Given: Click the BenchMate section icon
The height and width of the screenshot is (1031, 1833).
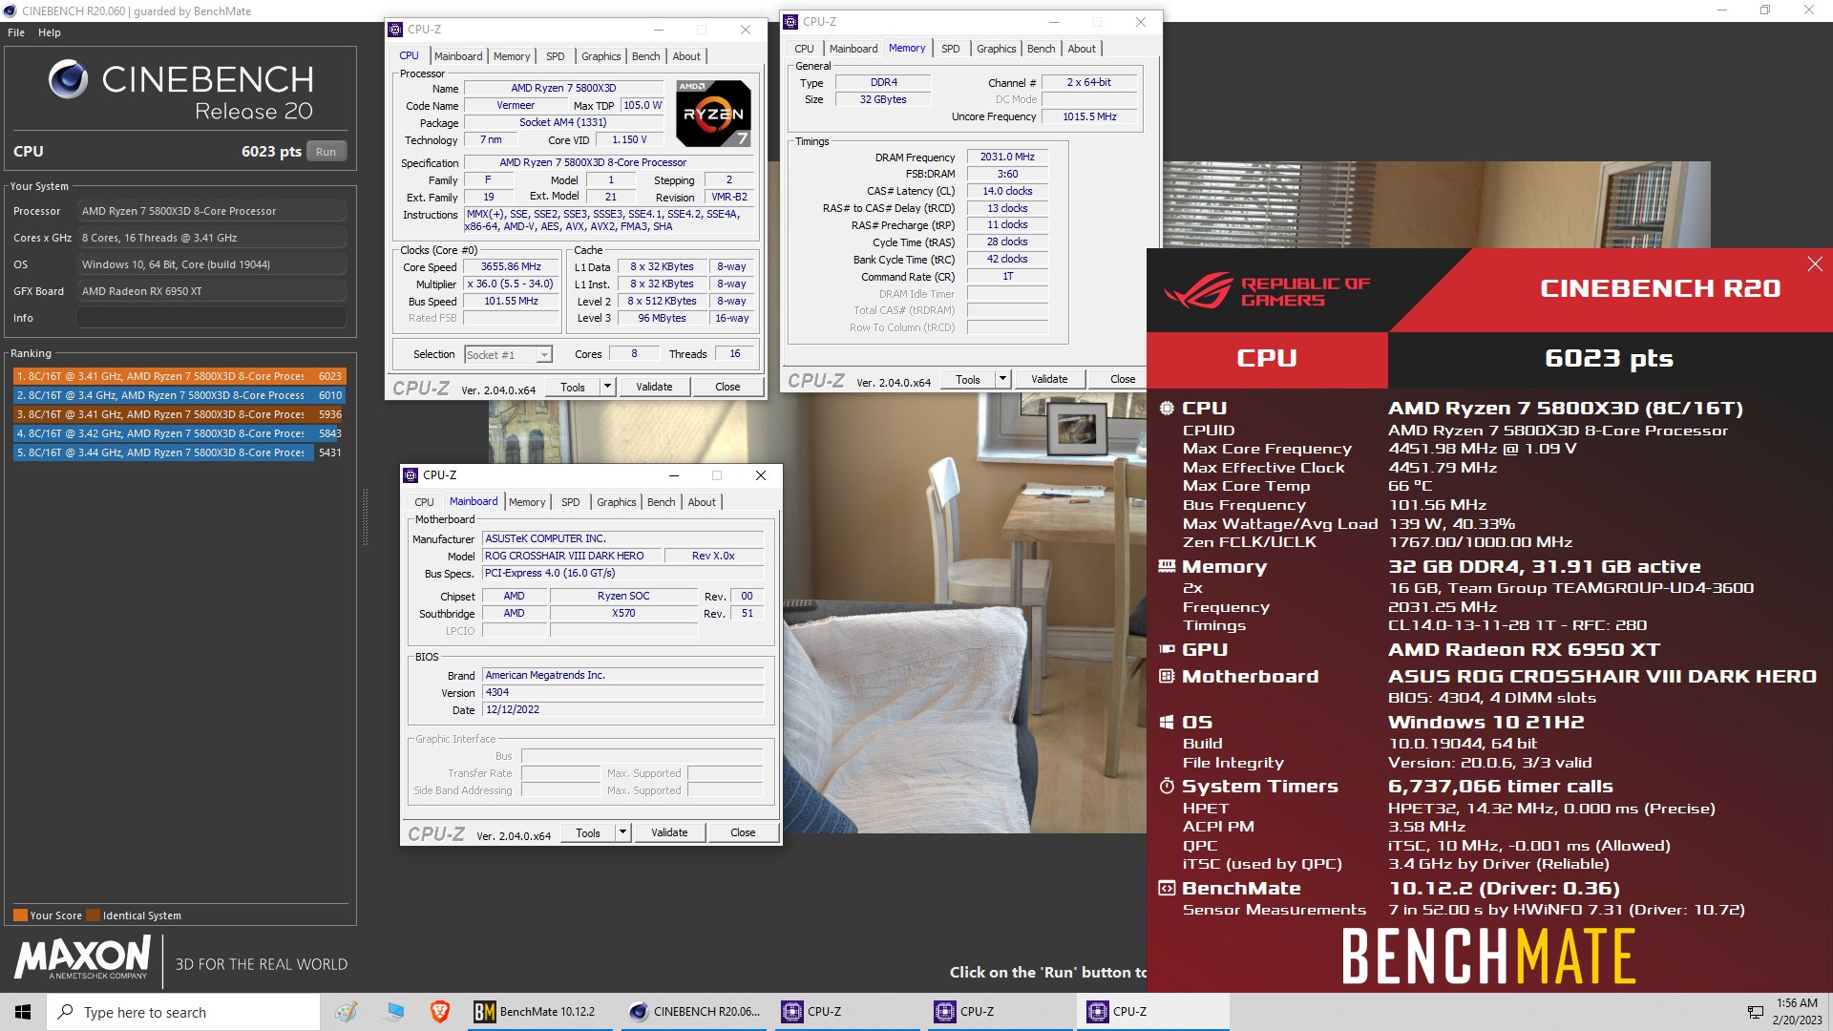Looking at the screenshot, I should click(1167, 888).
